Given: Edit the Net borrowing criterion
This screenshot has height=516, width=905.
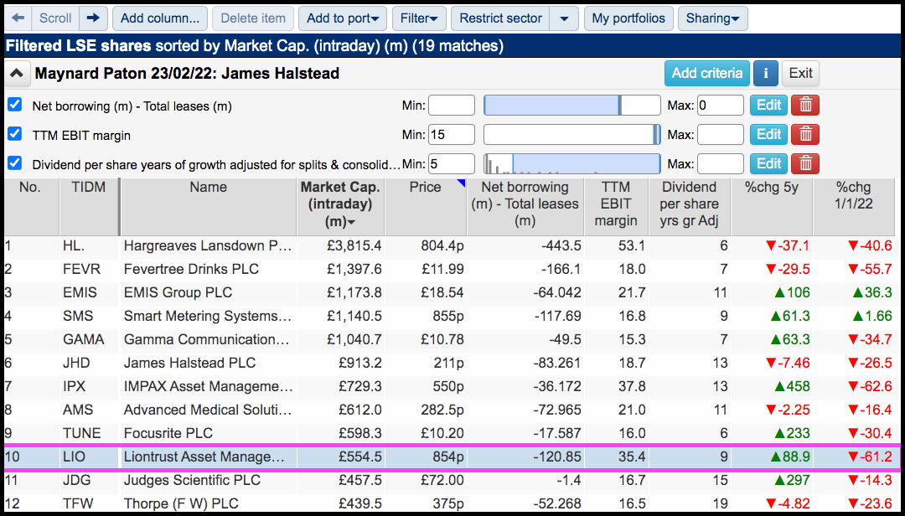Looking at the screenshot, I should tap(768, 106).
